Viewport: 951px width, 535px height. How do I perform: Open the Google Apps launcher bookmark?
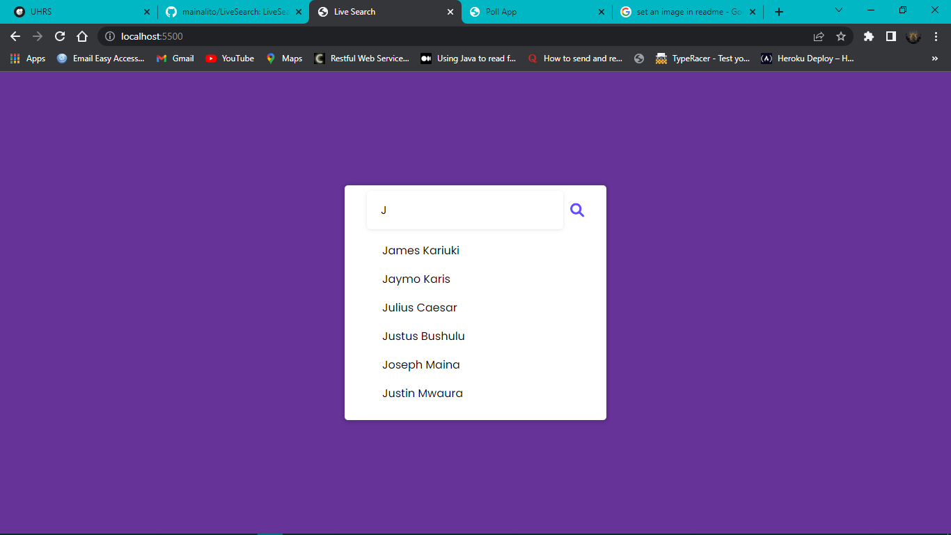(14, 59)
